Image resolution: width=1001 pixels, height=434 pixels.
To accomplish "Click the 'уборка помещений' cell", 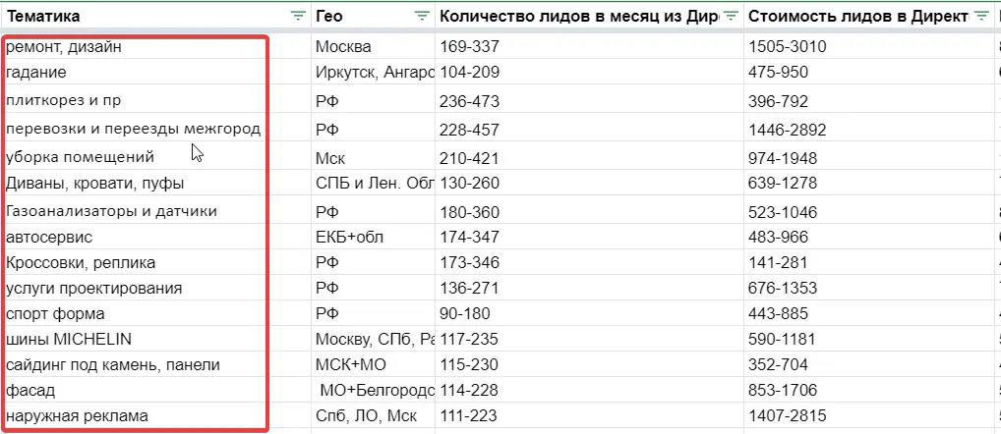I will coord(80,157).
